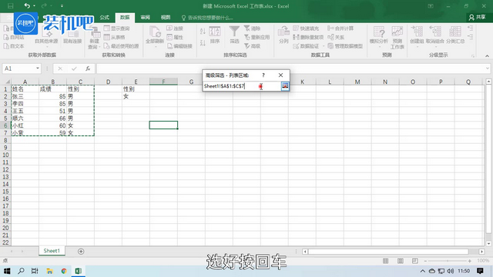
Task: Click the Tell Me search box in the ribbon
Action: tap(207, 18)
